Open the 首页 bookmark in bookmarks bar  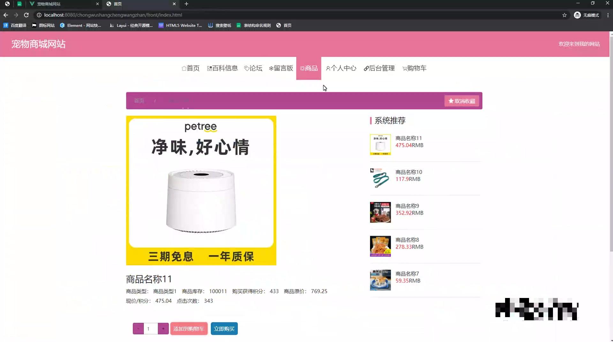coord(284,25)
